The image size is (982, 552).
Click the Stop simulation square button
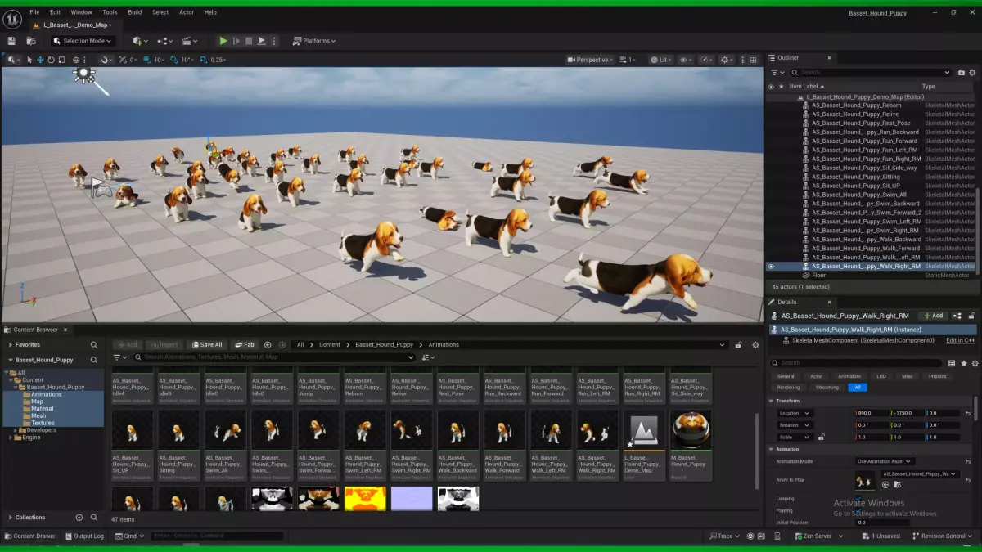[x=249, y=41]
